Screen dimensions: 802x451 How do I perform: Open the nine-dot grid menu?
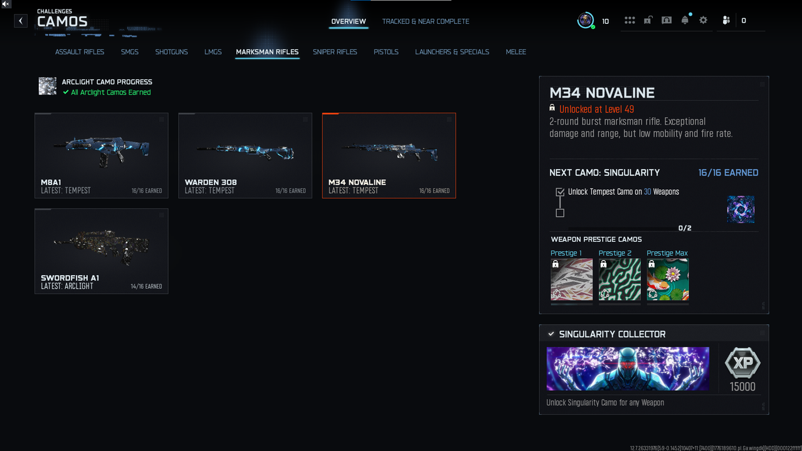pyautogui.click(x=630, y=21)
